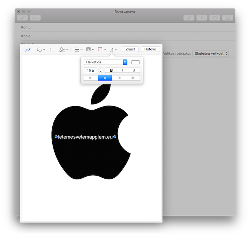Image resolution: width=250 pixels, height=237 pixels.
Task: Open the Helvetica font dropdown
Action: pyautogui.click(x=106, y=62)
